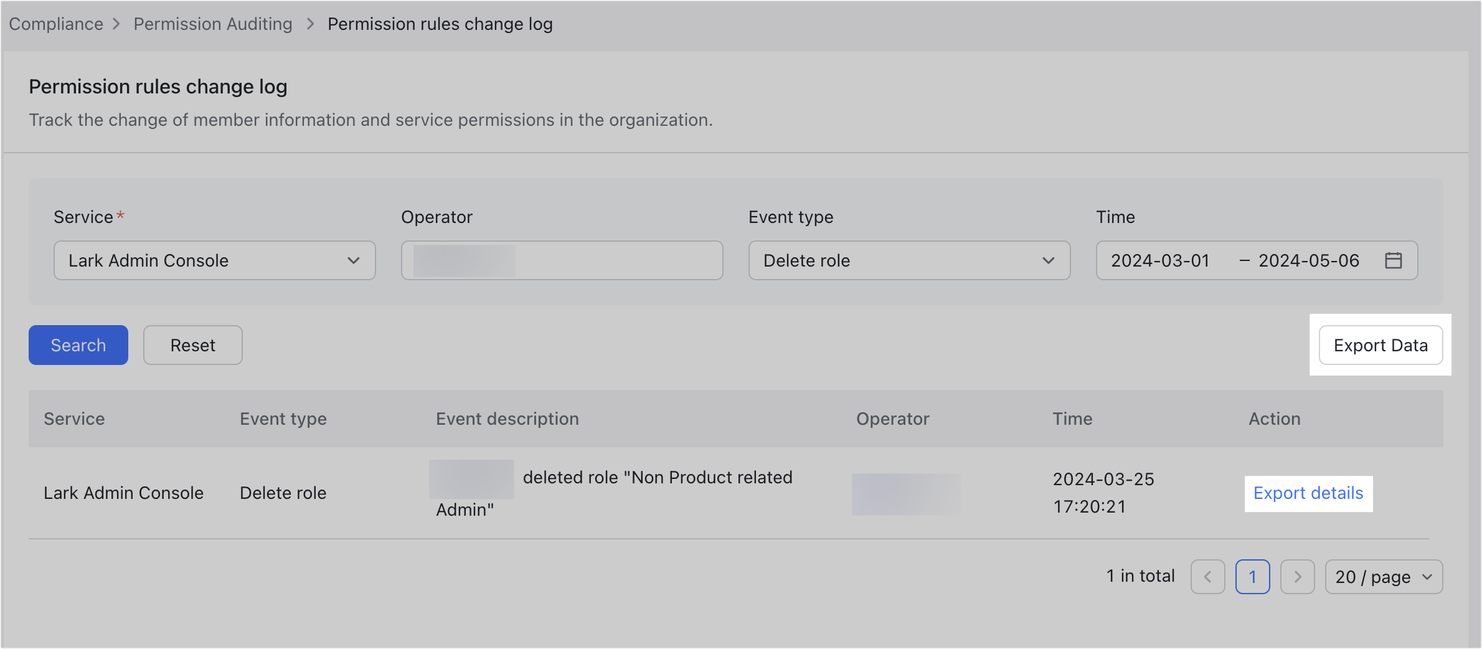Click the Export Data button
Viewport: 1482px width, 649px height.
(1380, 344)
